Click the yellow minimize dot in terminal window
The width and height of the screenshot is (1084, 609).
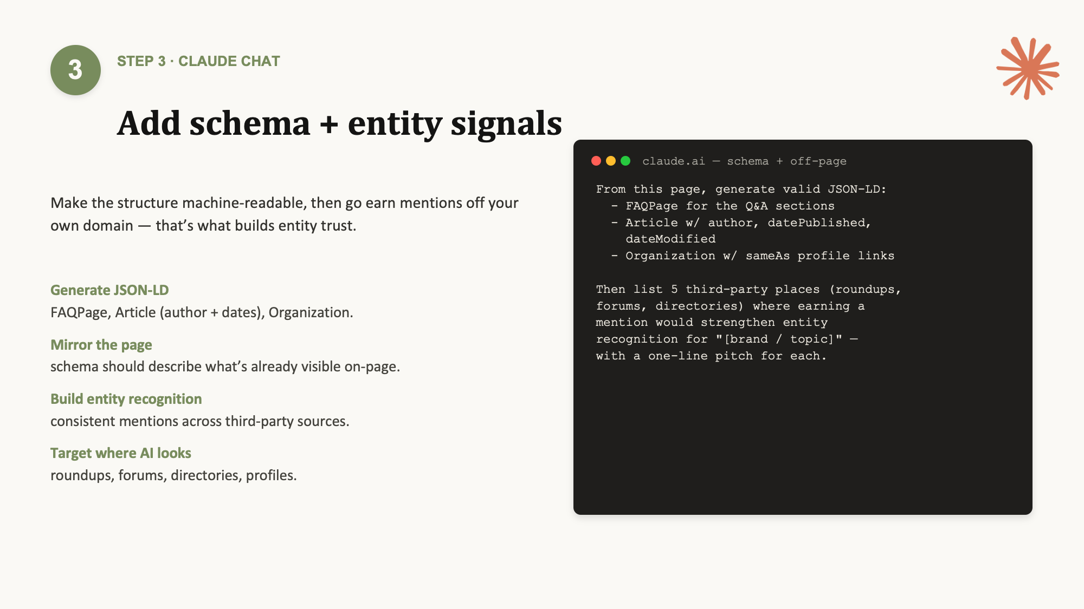611,161
